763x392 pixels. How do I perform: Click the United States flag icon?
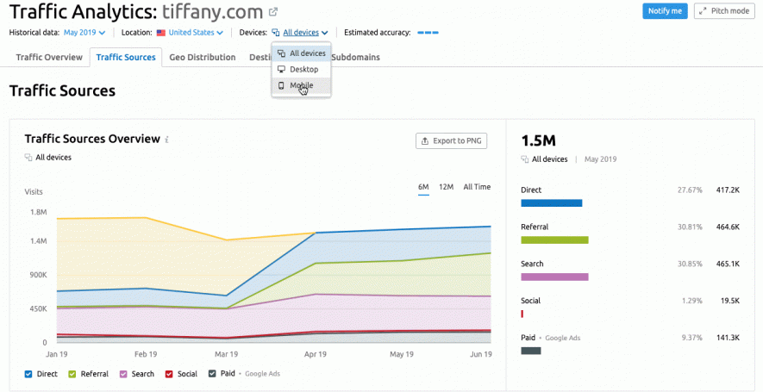pyautogui.click(x=160, y=33)
